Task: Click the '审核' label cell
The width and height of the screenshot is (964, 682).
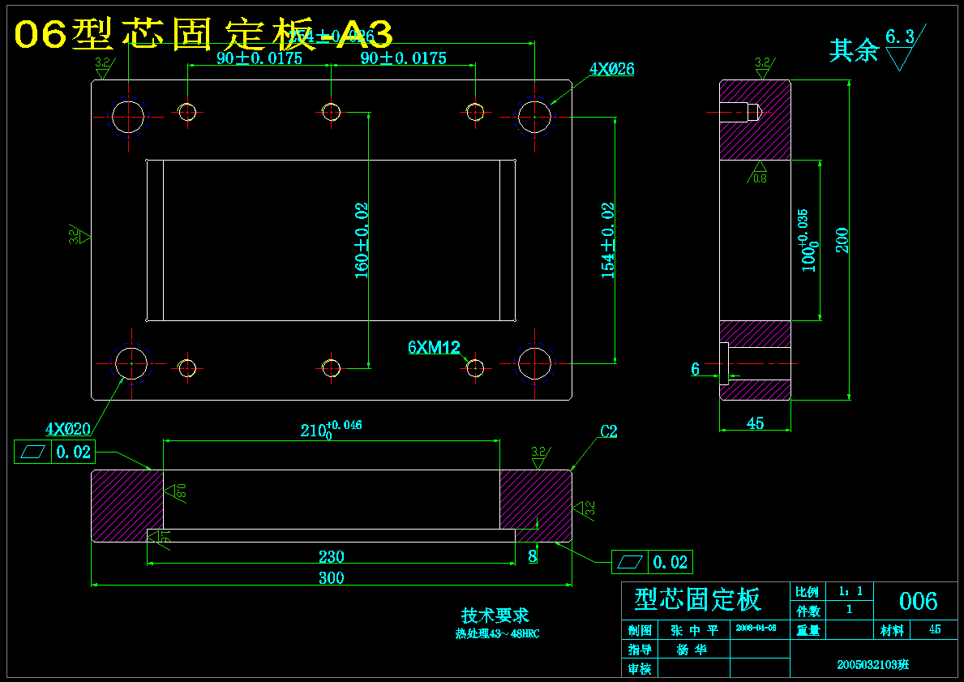Action: tap(640, 668)
